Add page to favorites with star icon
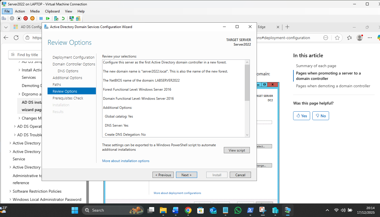This screenshot has height=217, width=380. pyautogui.click(x=337, y=38)
